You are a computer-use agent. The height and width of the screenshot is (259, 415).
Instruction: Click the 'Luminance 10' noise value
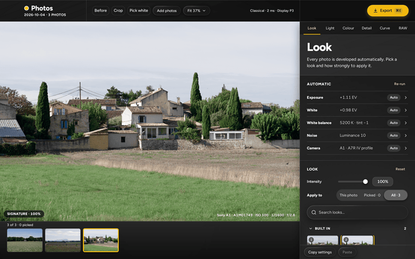pos(352,135)
